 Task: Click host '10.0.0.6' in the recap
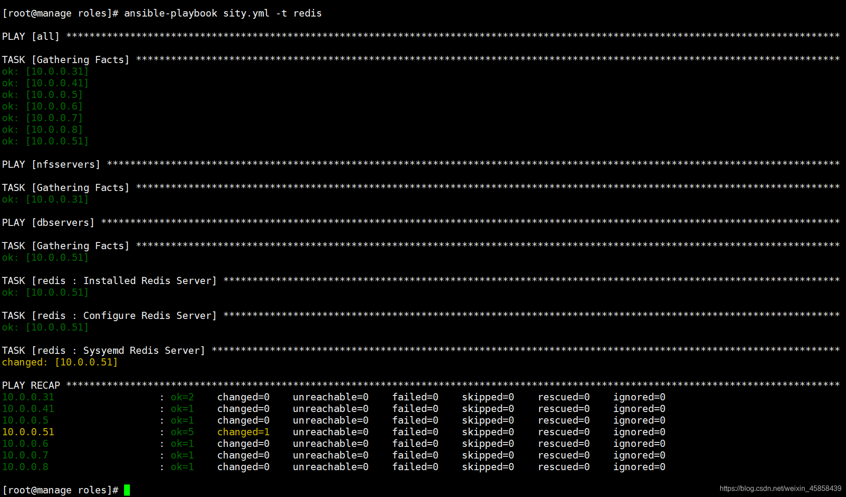pos(25,444)
